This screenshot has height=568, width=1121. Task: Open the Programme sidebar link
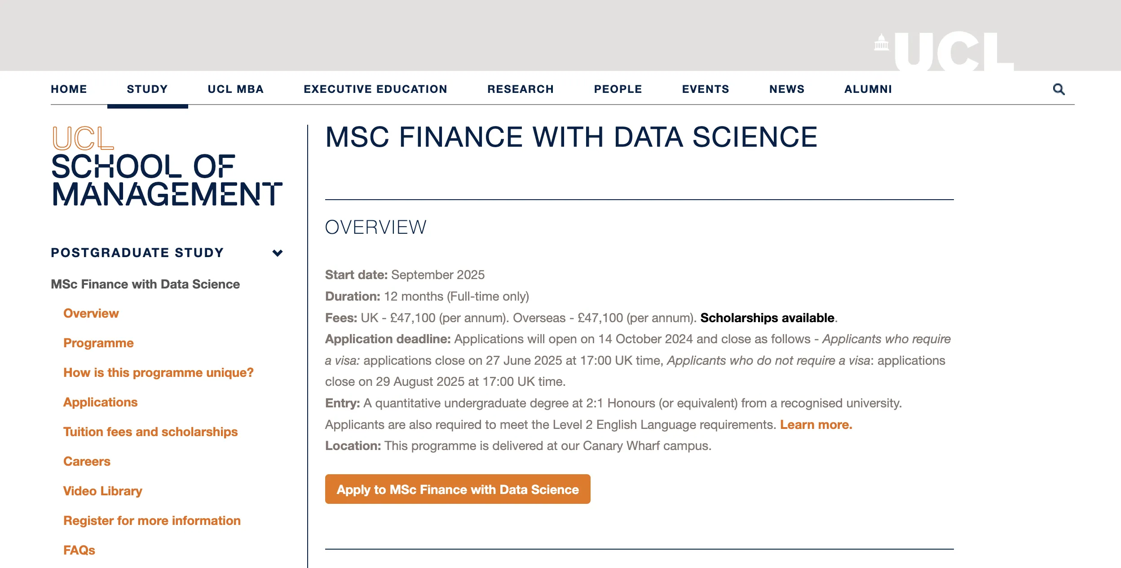pyautogui.click(x=98, y=343)
